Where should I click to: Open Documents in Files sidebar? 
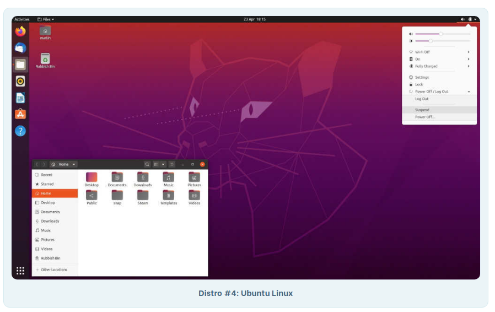point(55,212)
